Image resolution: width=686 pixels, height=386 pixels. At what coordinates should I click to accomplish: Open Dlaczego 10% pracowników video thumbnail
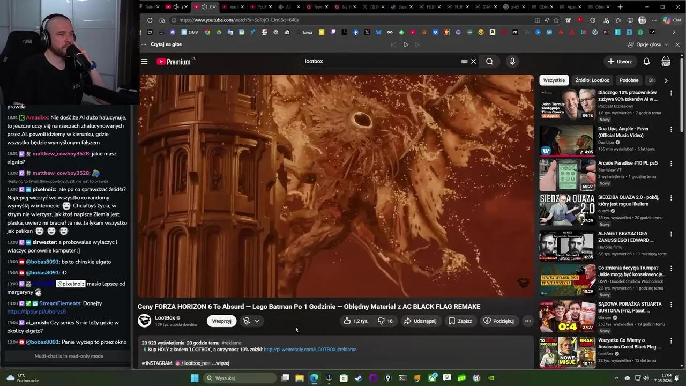[x=567, y=104]
